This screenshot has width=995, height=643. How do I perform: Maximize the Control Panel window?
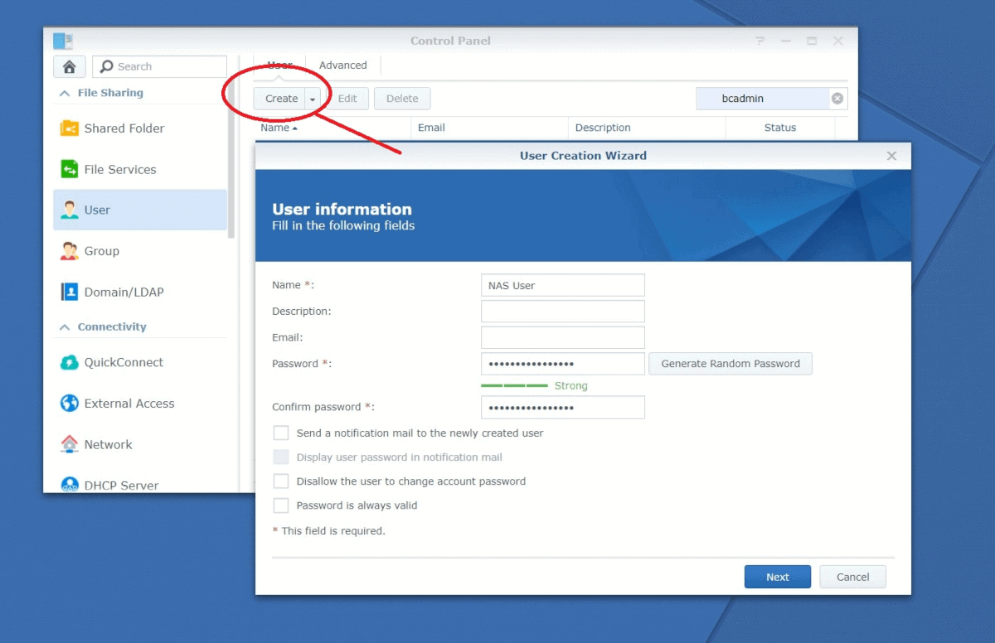coord(812,41)
